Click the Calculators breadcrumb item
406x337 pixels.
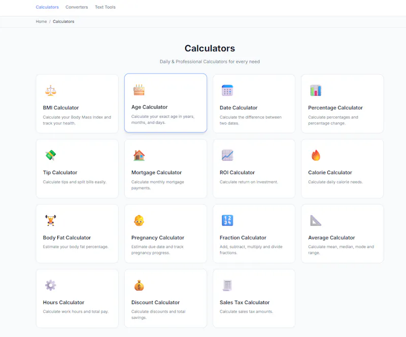point(63,21)
